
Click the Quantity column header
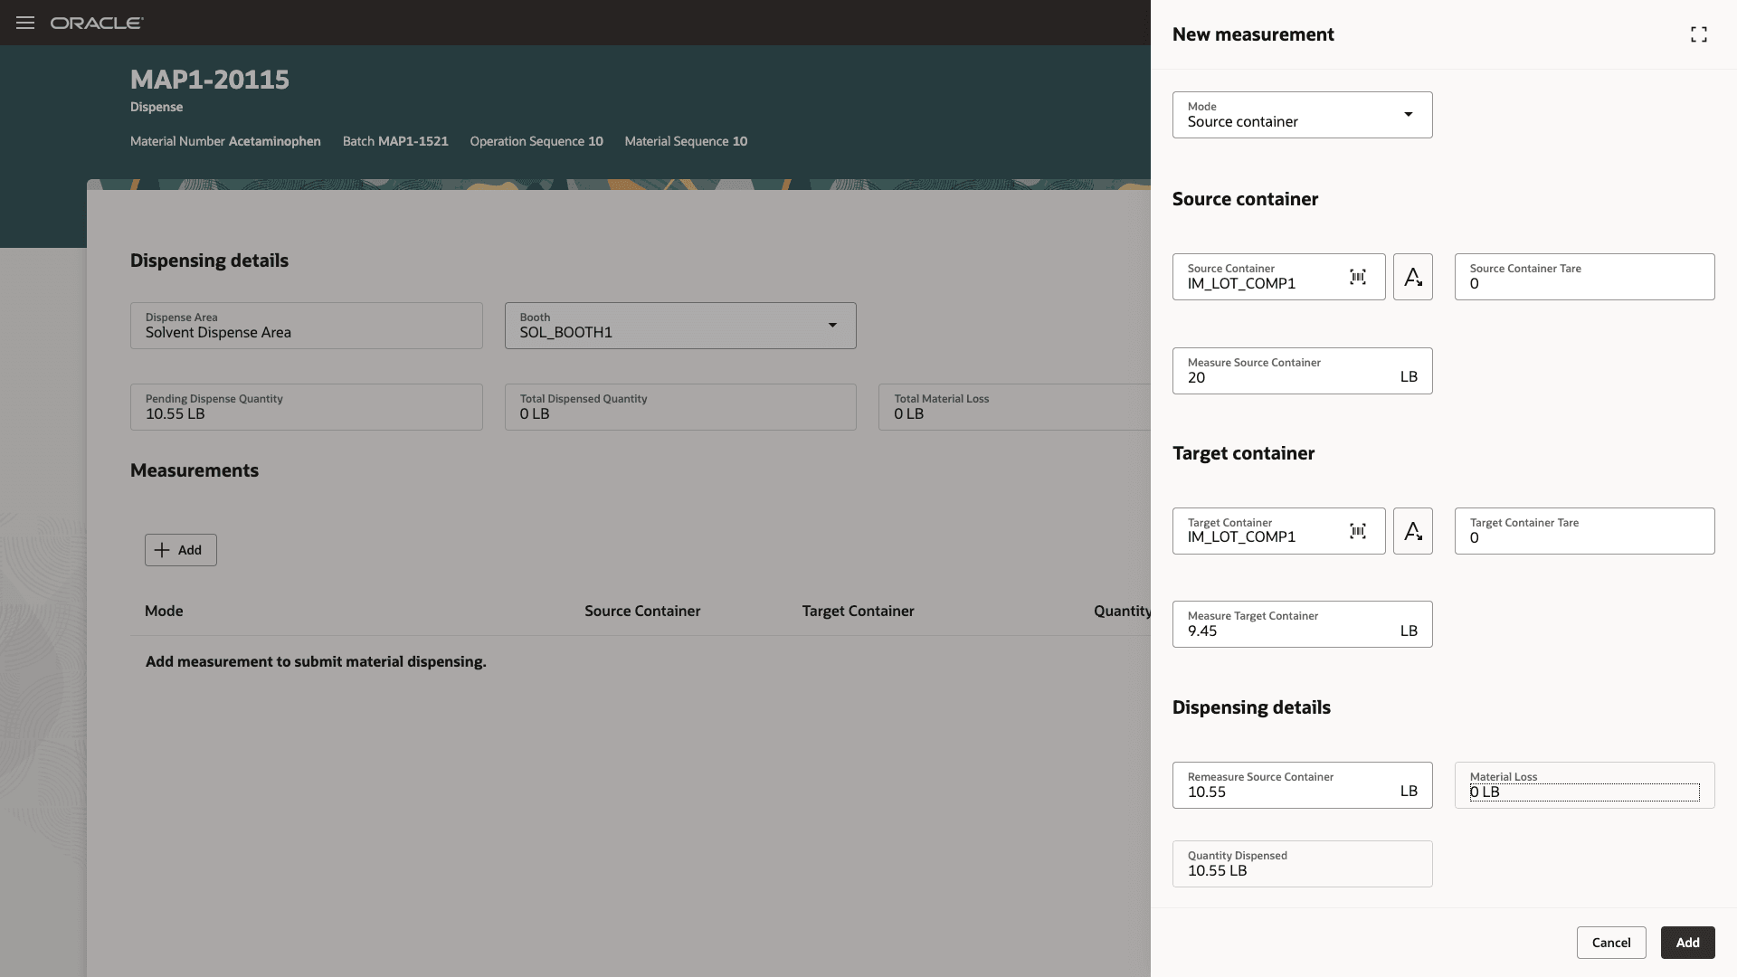click(1122, 611)
